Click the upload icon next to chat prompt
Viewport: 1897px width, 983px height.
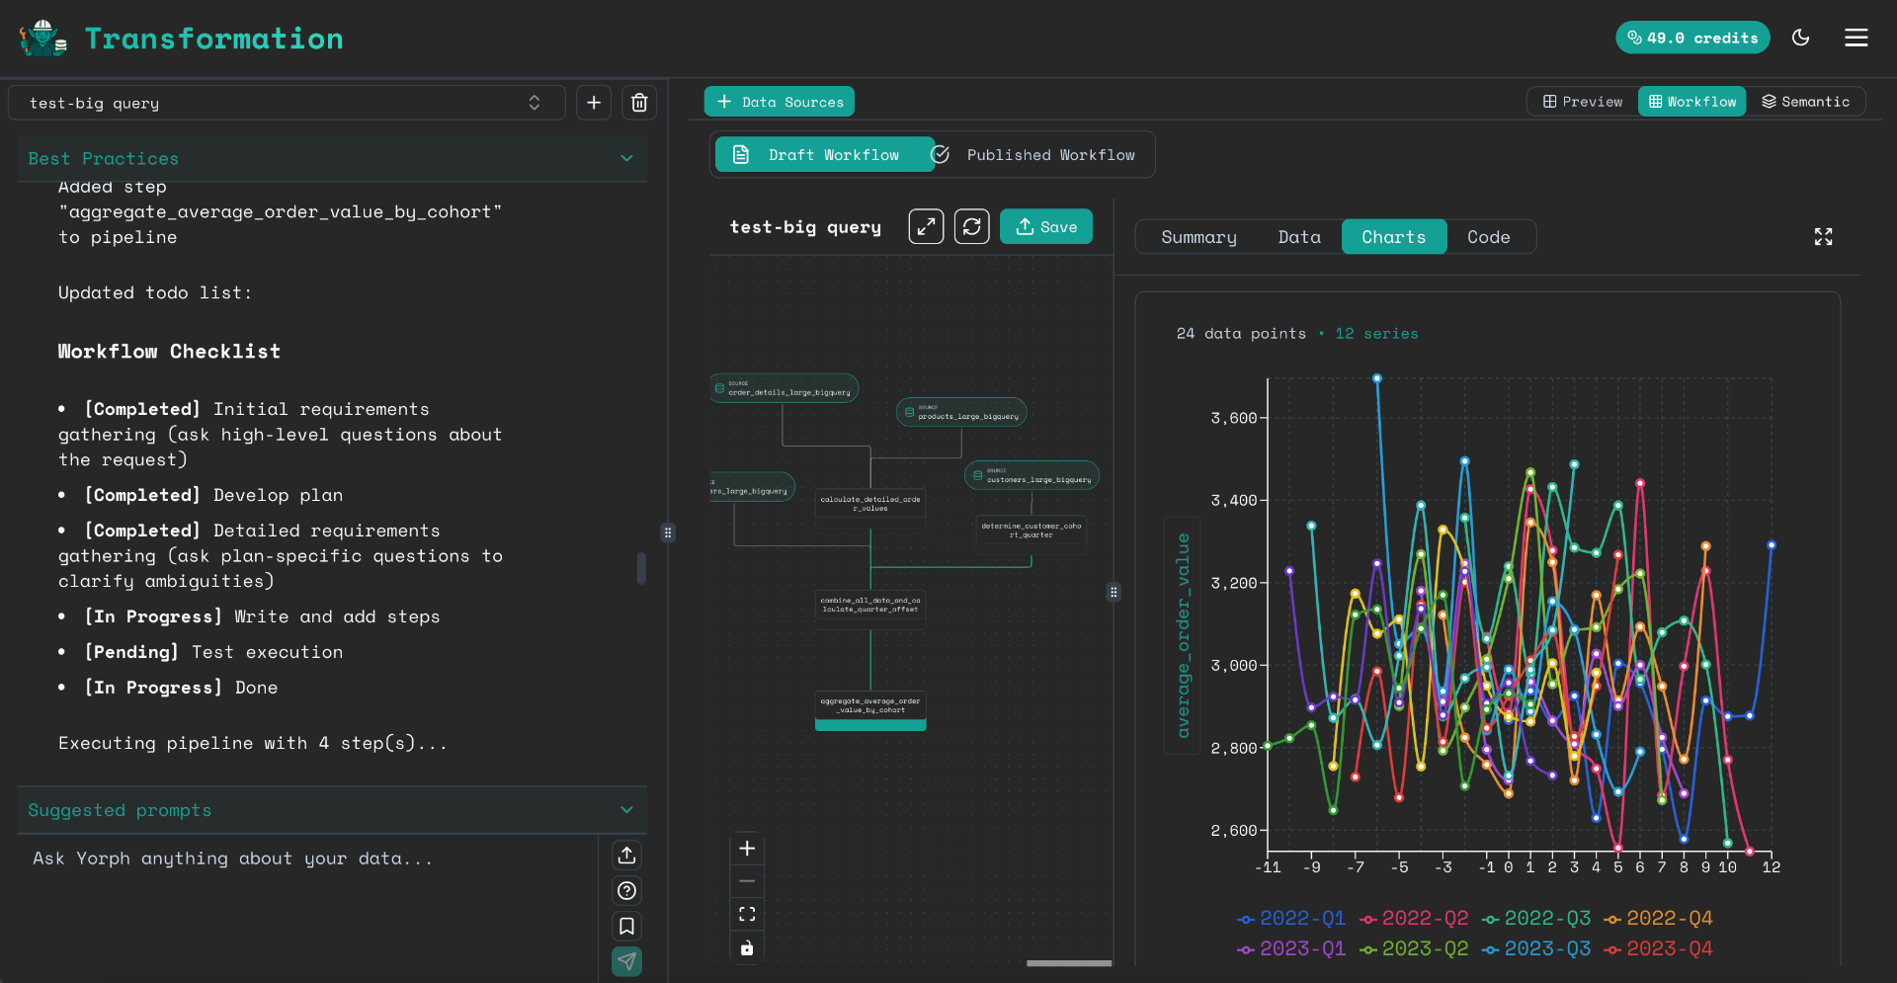click(626, 855)
